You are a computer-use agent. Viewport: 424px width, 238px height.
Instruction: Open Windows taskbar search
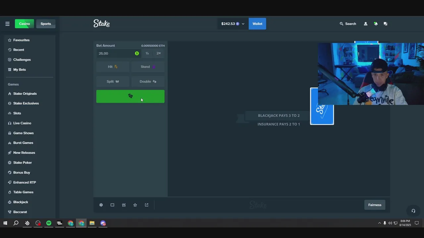(x=16, y=223)
